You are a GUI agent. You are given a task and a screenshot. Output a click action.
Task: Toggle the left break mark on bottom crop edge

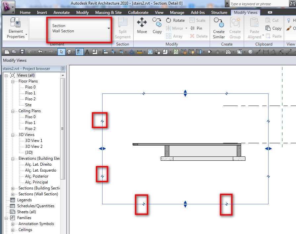(144, 204)
